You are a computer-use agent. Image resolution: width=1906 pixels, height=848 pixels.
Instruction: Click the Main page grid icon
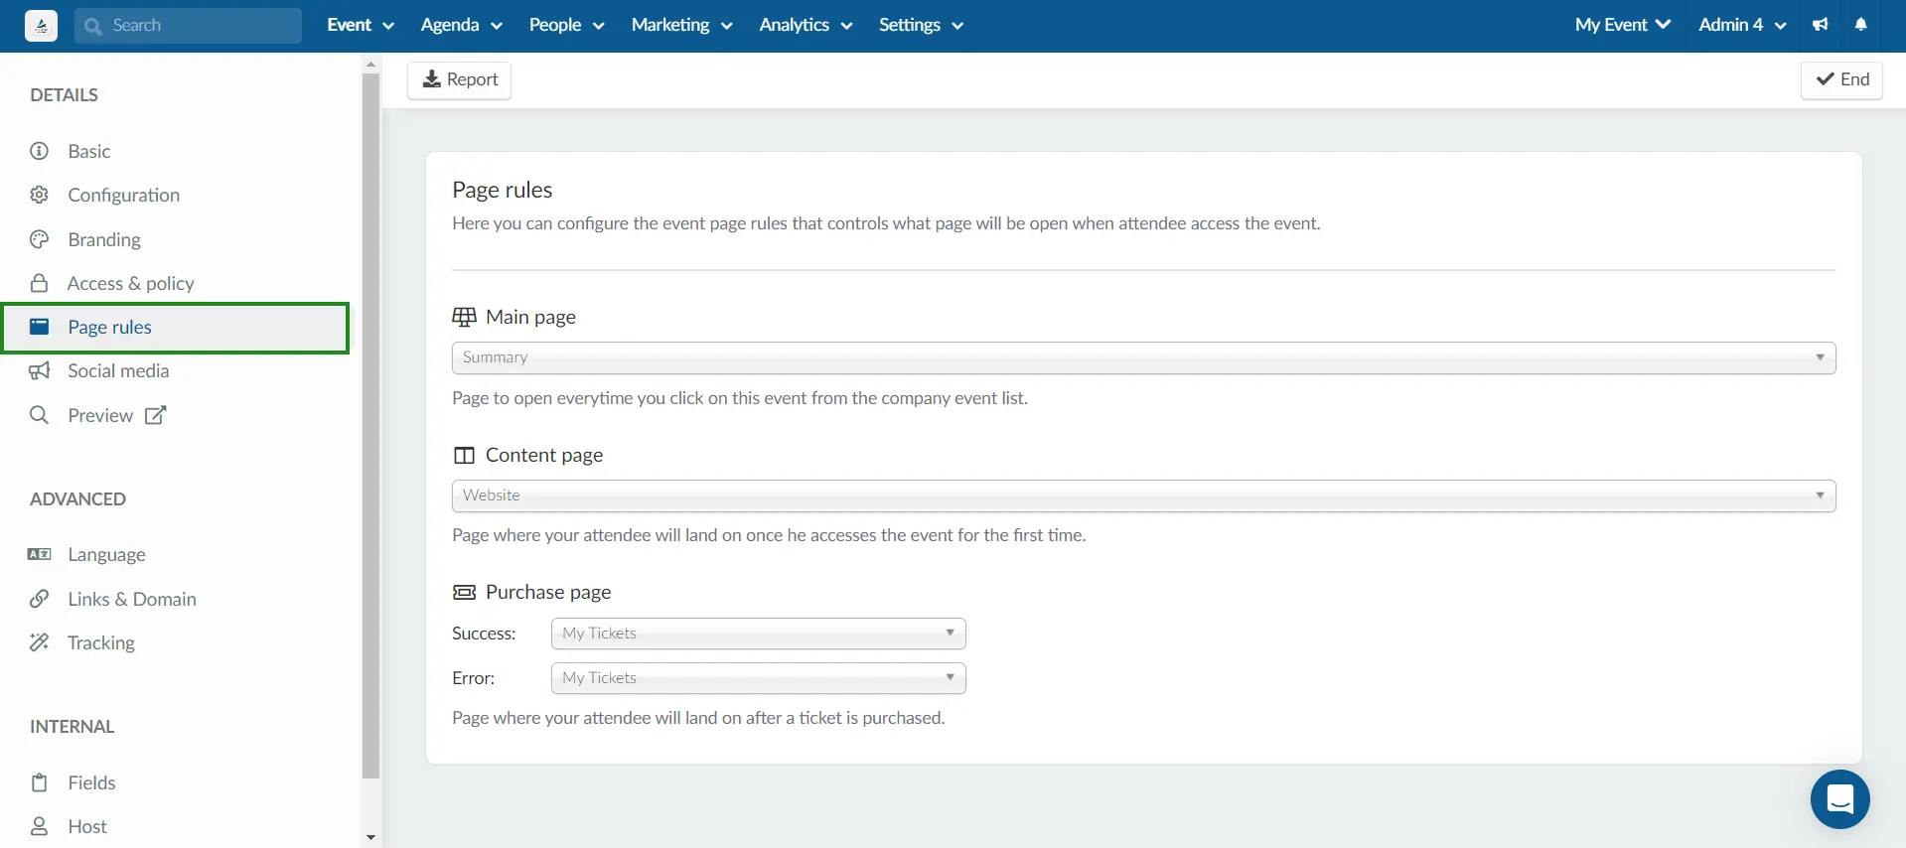(x=464, y=317)
